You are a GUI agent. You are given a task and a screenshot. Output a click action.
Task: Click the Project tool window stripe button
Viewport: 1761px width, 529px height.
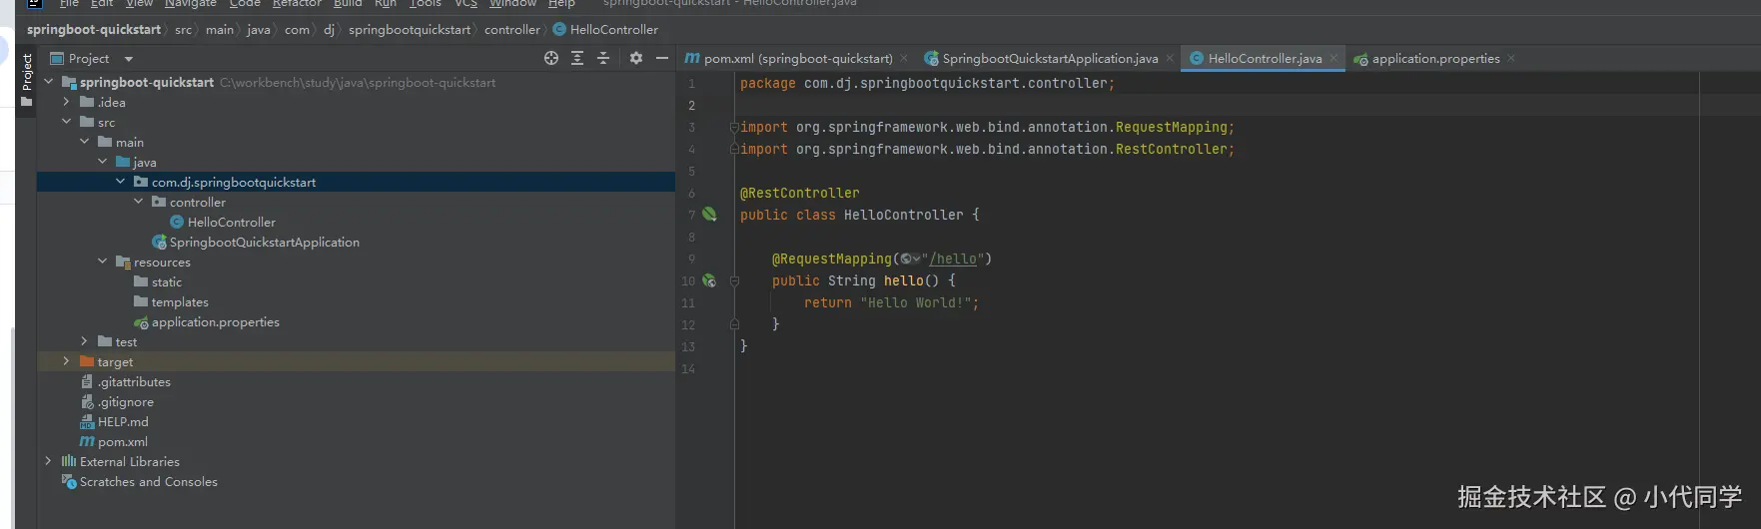27,80
